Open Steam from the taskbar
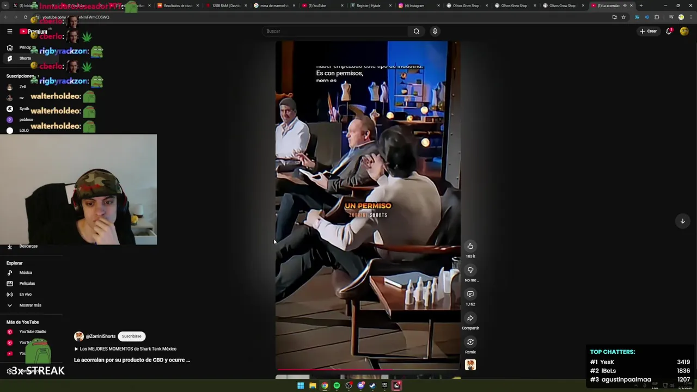Image resolution: width=697 pixels, height=392 pixels. pyautogui.click(x=372, y=385)
